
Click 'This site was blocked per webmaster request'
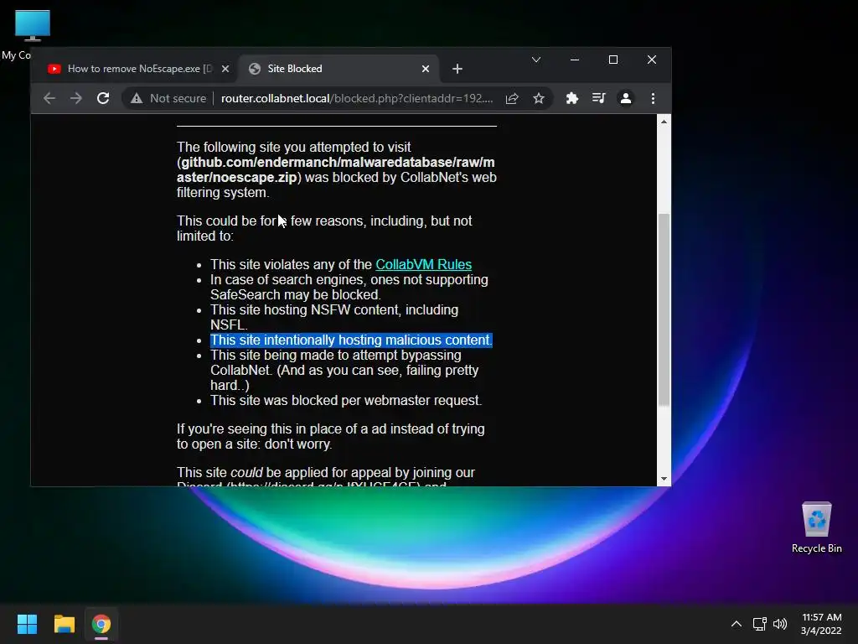[x=346, y=400]
